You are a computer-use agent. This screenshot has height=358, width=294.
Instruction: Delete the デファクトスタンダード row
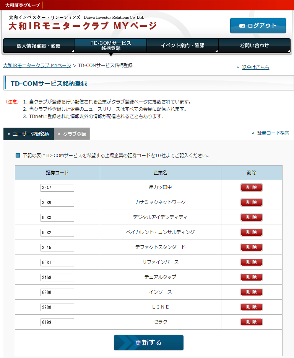click(x=252, y=247)
